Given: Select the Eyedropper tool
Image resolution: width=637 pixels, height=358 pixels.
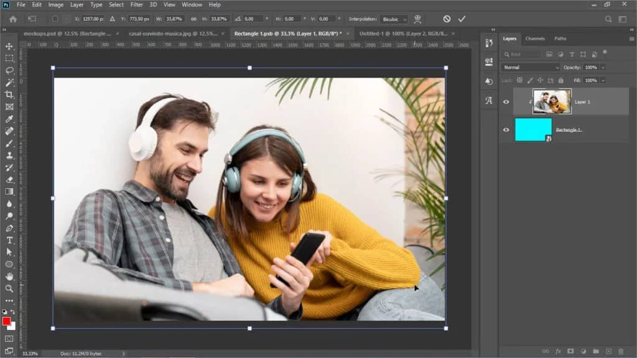Looking at the screenshot, I should [x=9, y=119].
